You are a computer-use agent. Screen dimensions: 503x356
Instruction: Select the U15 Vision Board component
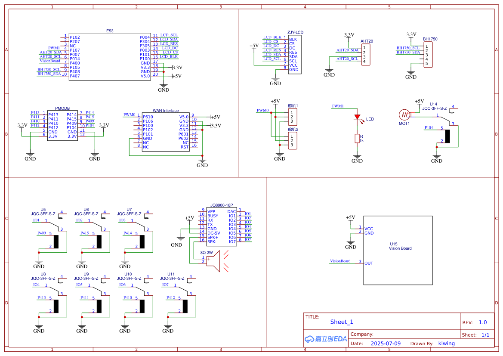pos(398,250)
